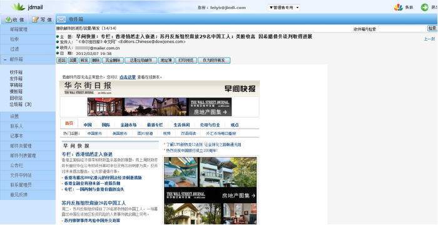The height and width of the screenshot is (225, 438).
Task: Click the envelope icon beside 收件箱 title
Action: coord(61,19)
